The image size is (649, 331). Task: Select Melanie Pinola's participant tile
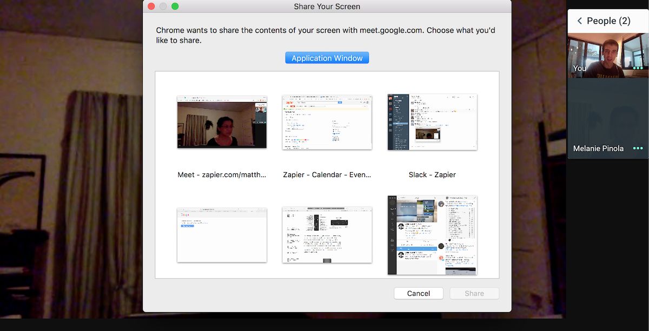pyautogui.click(x=600, y=119)
